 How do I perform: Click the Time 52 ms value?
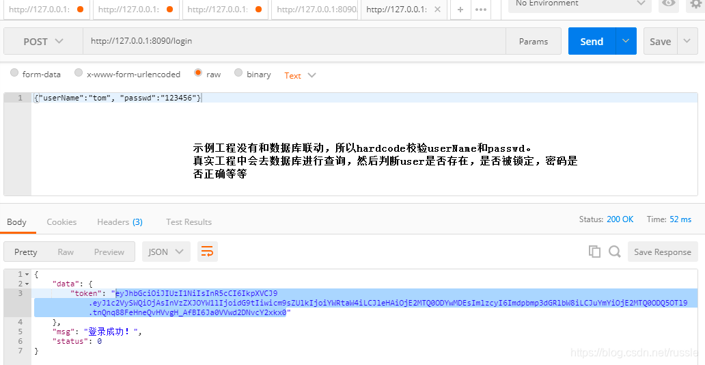coord(680,219)
